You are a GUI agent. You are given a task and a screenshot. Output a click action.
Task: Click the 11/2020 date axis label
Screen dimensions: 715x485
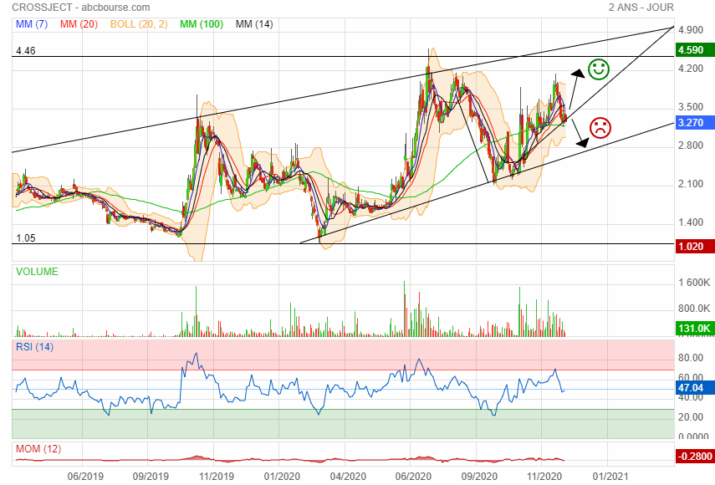[544, 477]
